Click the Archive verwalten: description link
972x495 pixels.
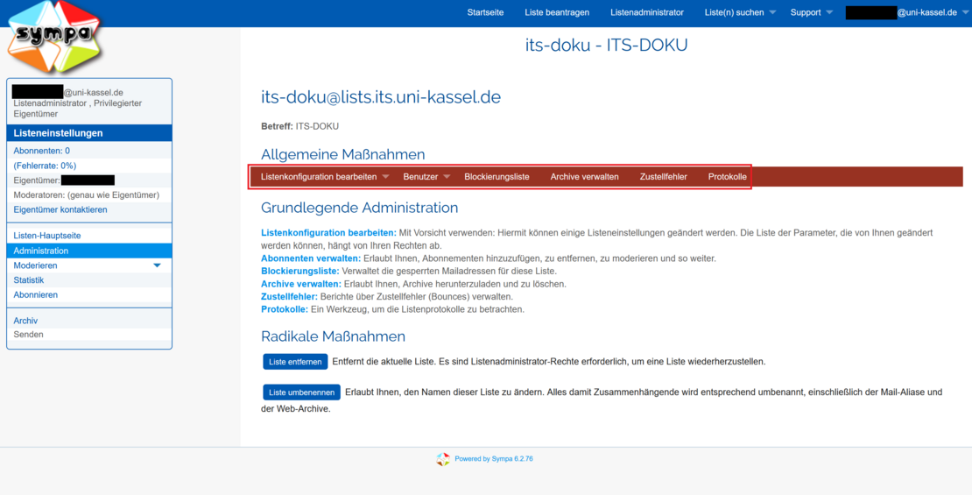click(300, 284)
